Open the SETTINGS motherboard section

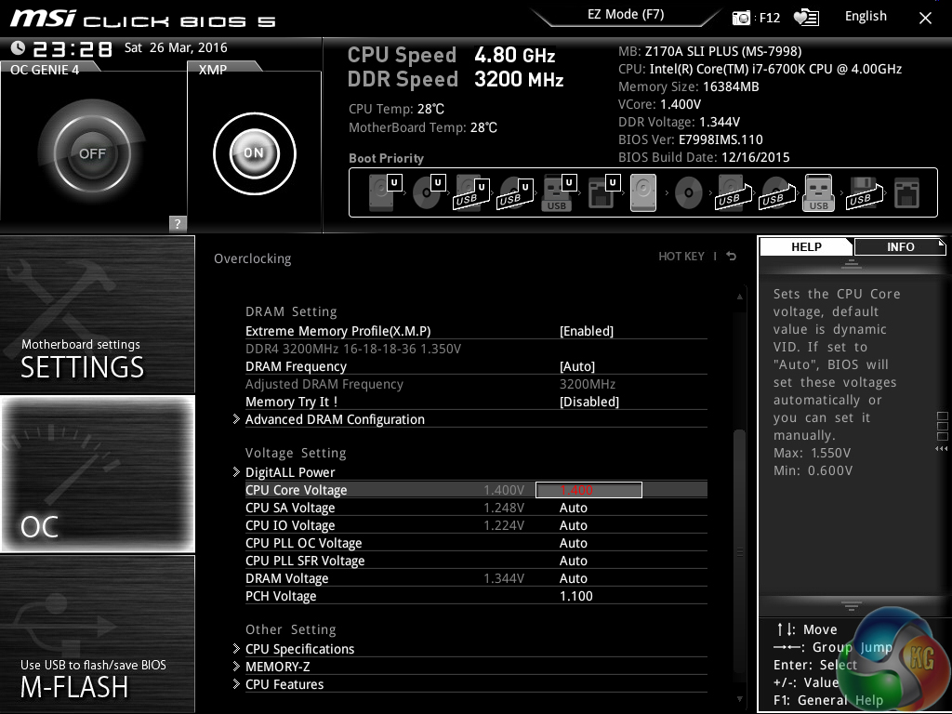point(97,314)
